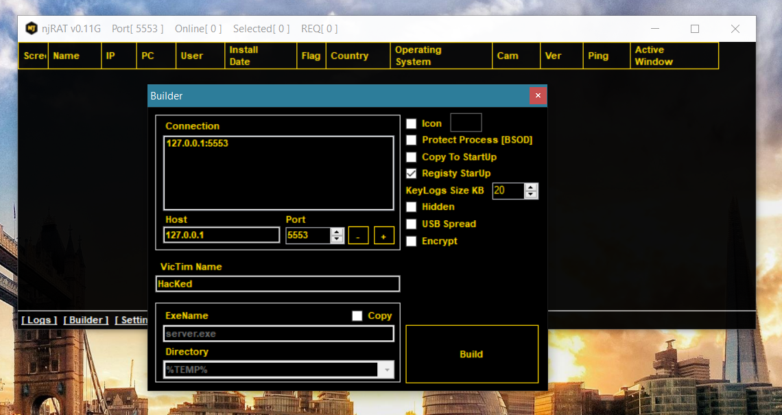Viewport: 782px width, 415px height.
Task: Click the KeyLogs Size KB value field
Action: coord(508,191)
